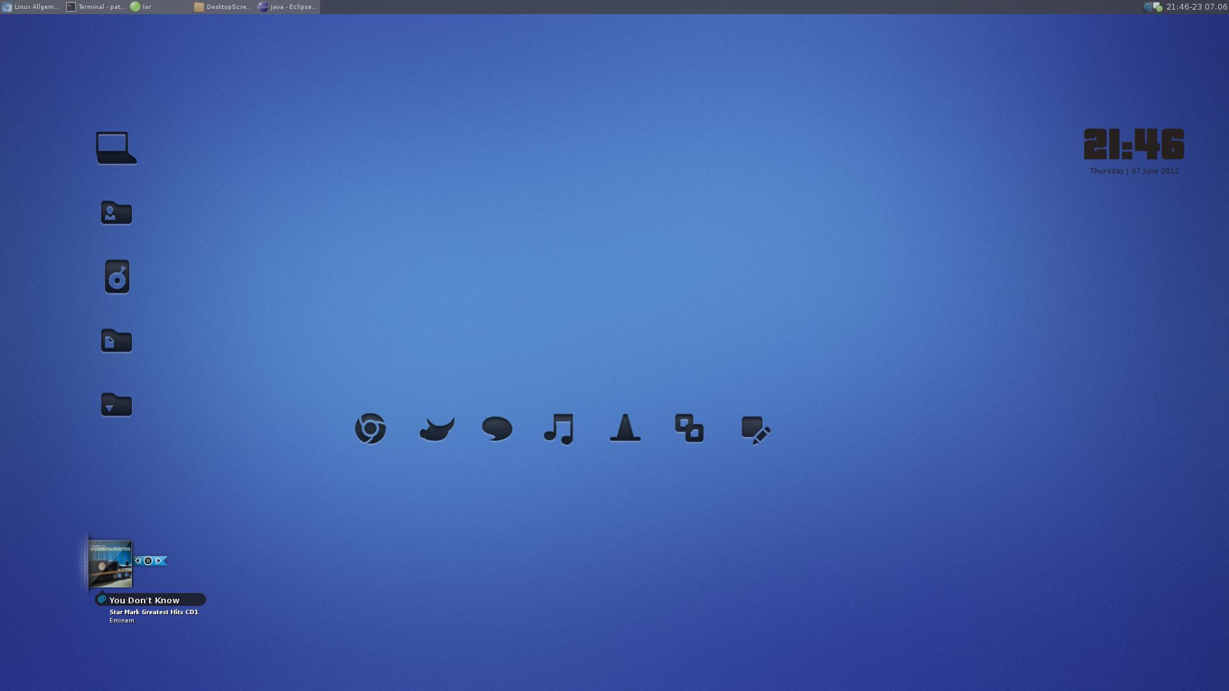The image size is (1229, 691).
Task: Switch to the Terminal window in taskbar
Action: point(96,7)
